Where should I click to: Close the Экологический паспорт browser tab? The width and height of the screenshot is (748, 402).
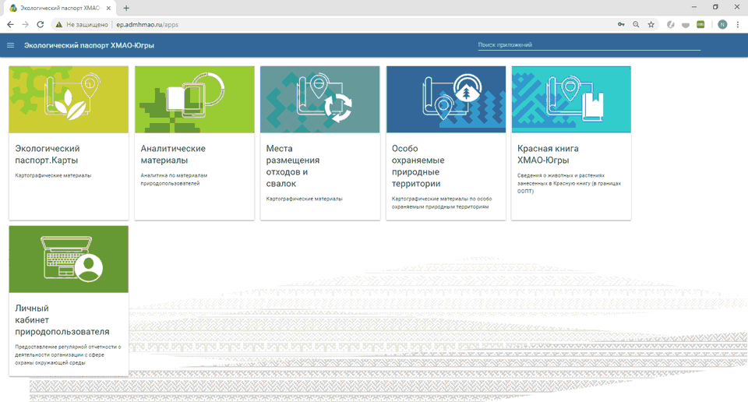coord(110,8)
